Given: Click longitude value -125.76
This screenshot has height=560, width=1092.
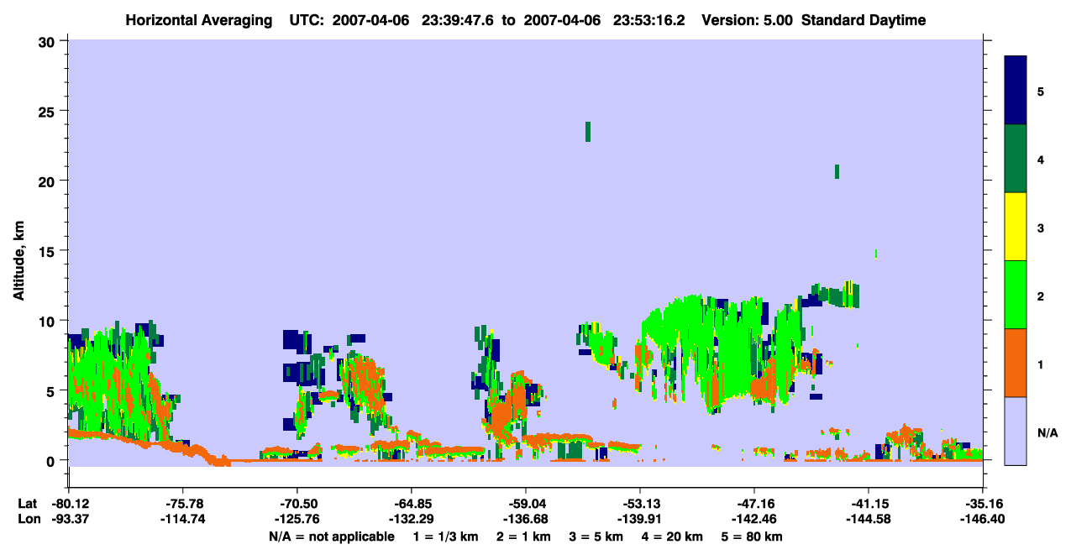Looking at the screenshot, I should click(297, 520).
